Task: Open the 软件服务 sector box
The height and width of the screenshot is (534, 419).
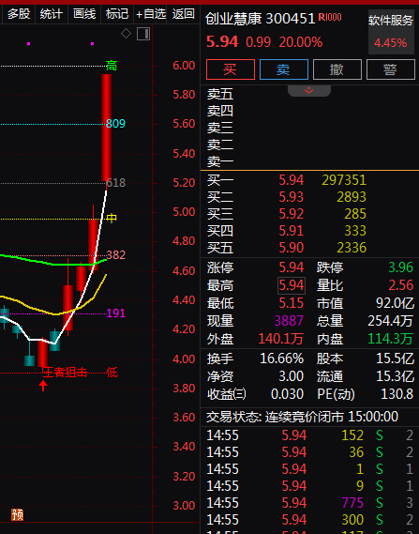Action: coord(391,32)
